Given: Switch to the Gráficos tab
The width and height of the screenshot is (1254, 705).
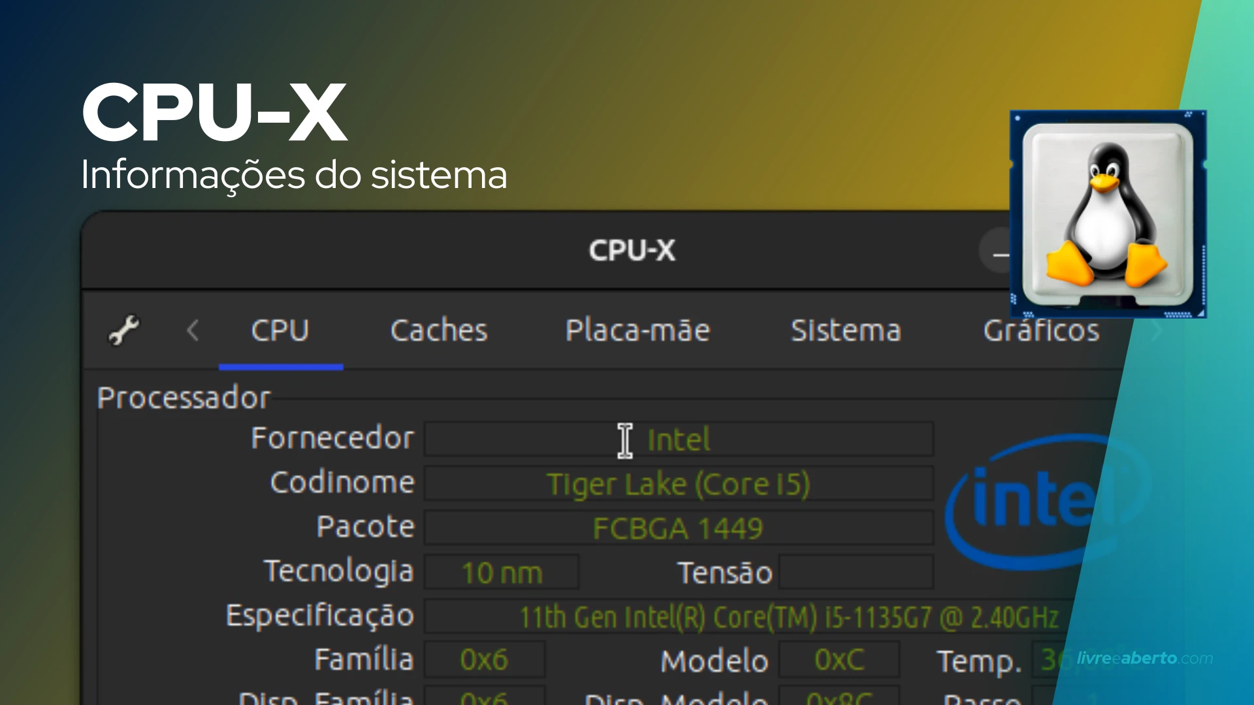Looking at the screenshot, I should click(x=1040, y=331).
